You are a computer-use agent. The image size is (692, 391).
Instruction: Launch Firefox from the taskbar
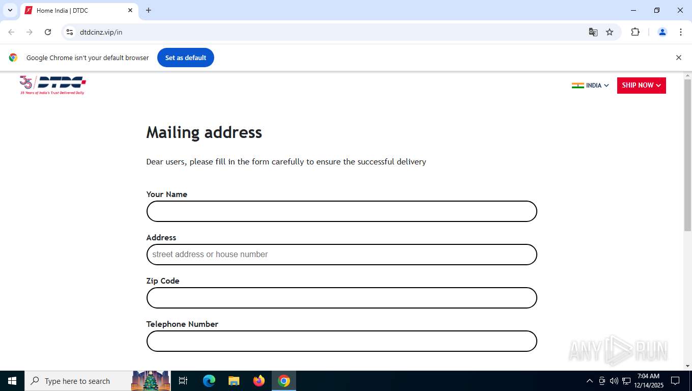pos(259,381)
